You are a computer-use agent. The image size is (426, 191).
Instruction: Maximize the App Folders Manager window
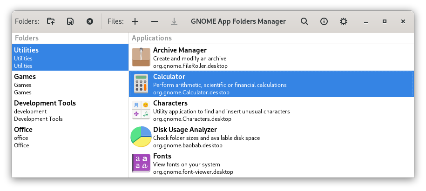385,21
